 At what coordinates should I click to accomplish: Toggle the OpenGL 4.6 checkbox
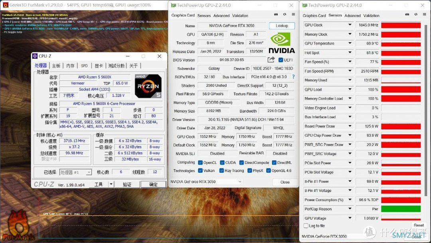(269, 171)
